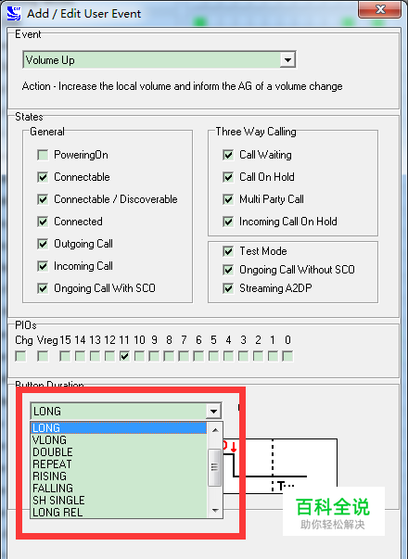Uncheck PIO 11 checkbox
The width and height of the screenshot is (408, 559).
[124, 356]
